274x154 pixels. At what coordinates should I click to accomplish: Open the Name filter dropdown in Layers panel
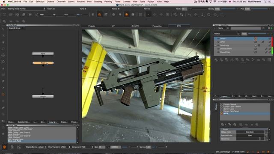[x=223, y=28]
